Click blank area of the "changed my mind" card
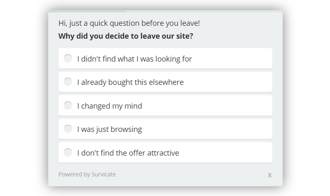Screen dimensions: 330x196 pyautogui.click(x=206, y=106)
